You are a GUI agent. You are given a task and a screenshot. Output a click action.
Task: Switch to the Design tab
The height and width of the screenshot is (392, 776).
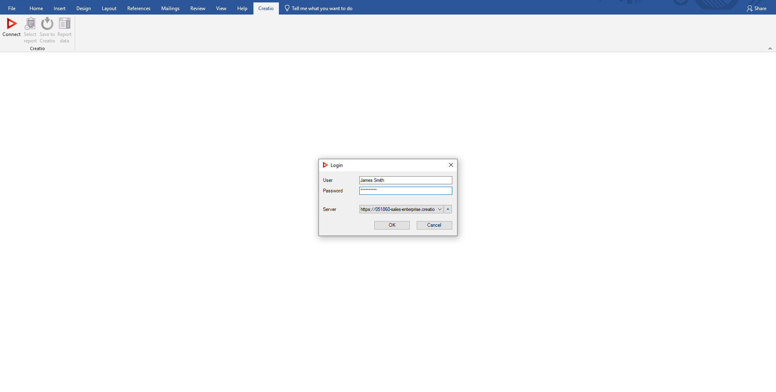pos(84,8)
